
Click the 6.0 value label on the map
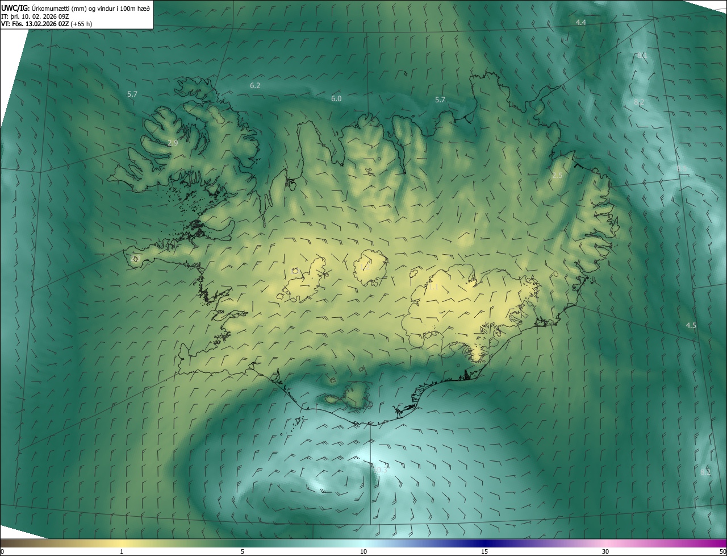336,99
